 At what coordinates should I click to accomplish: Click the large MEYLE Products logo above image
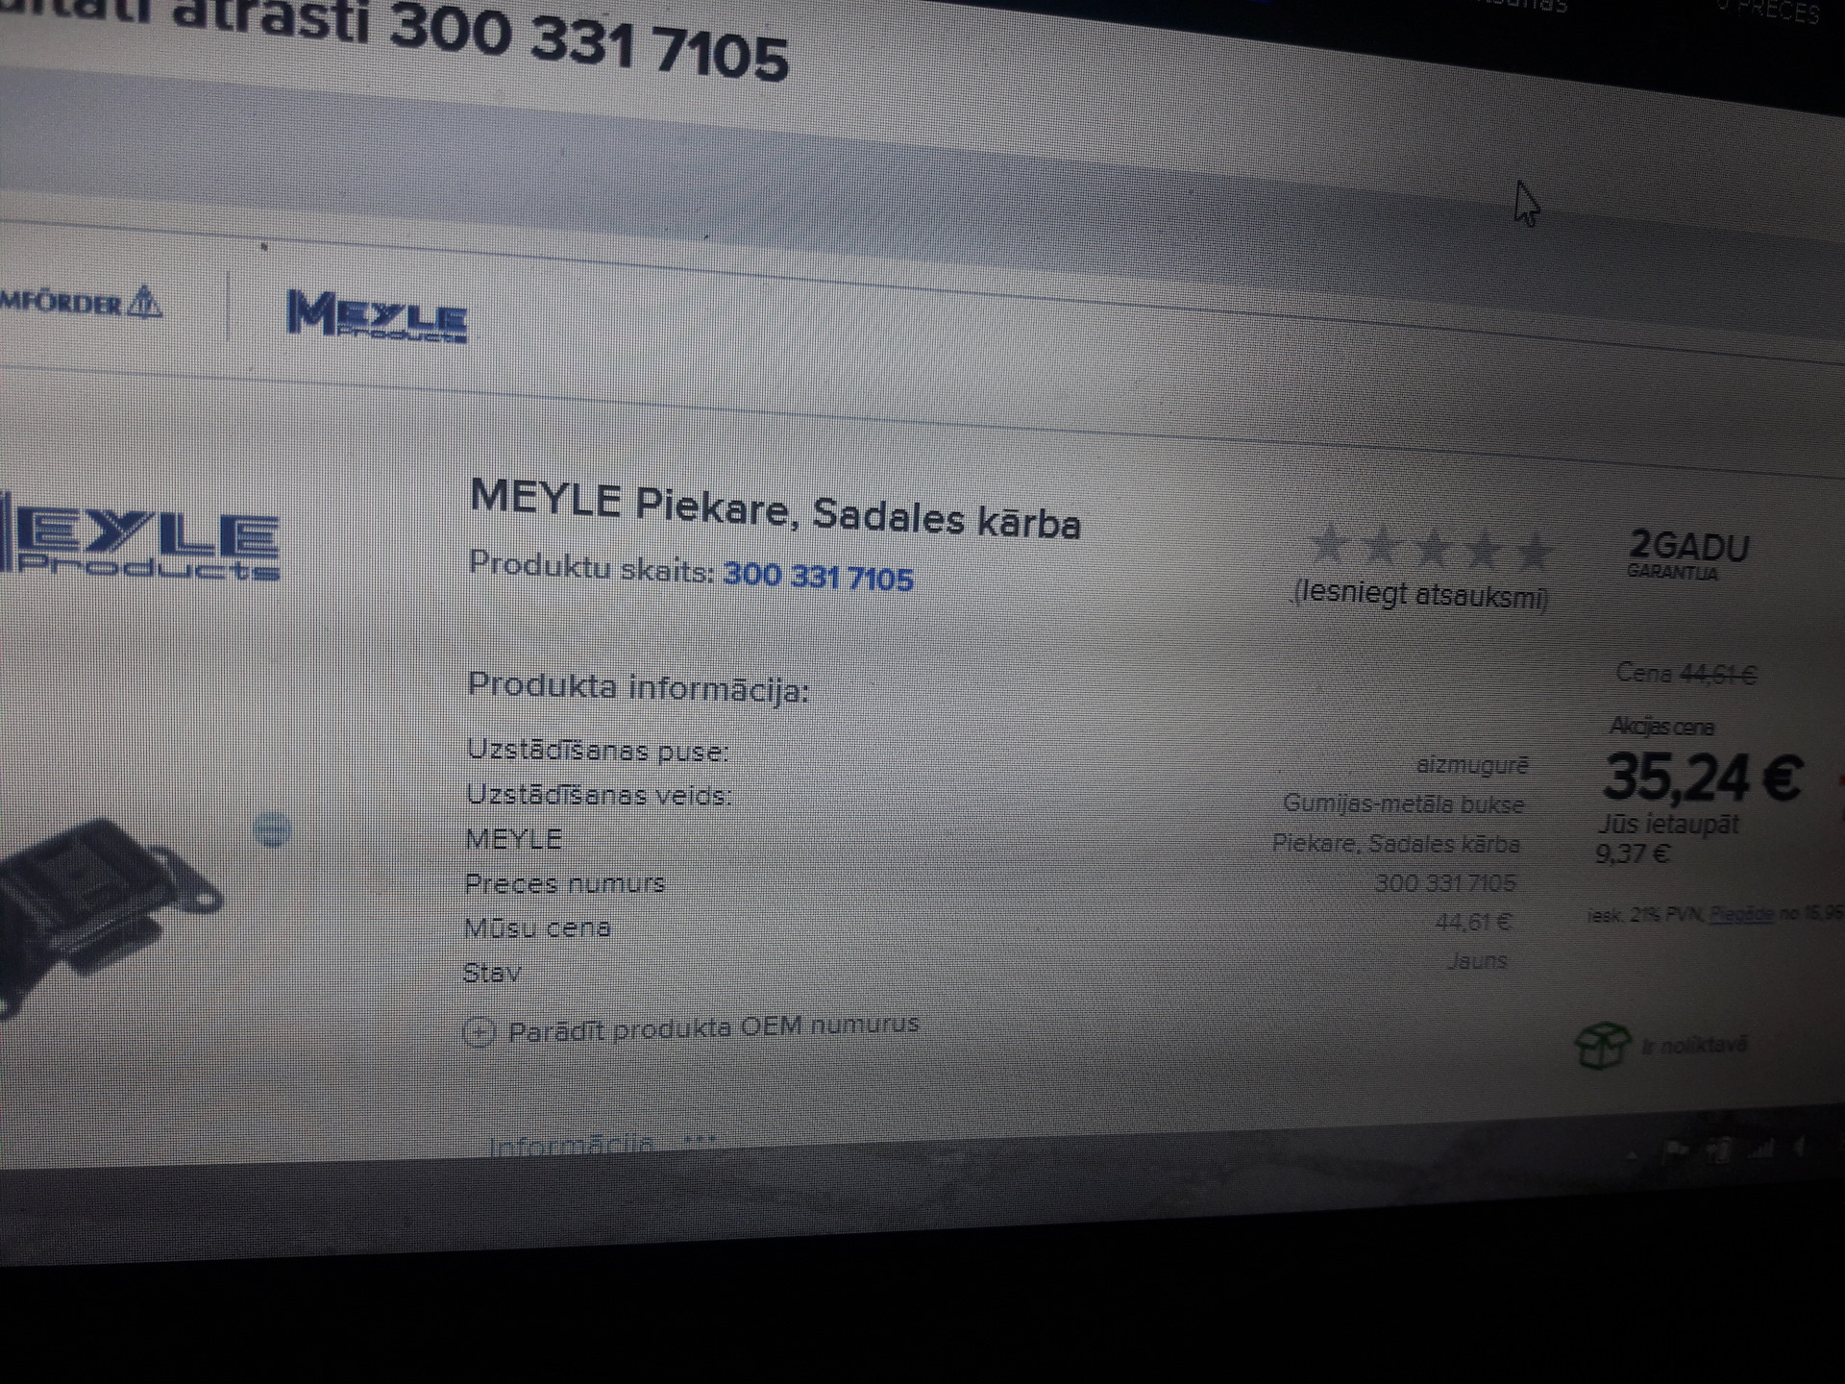tap(139, 538)
